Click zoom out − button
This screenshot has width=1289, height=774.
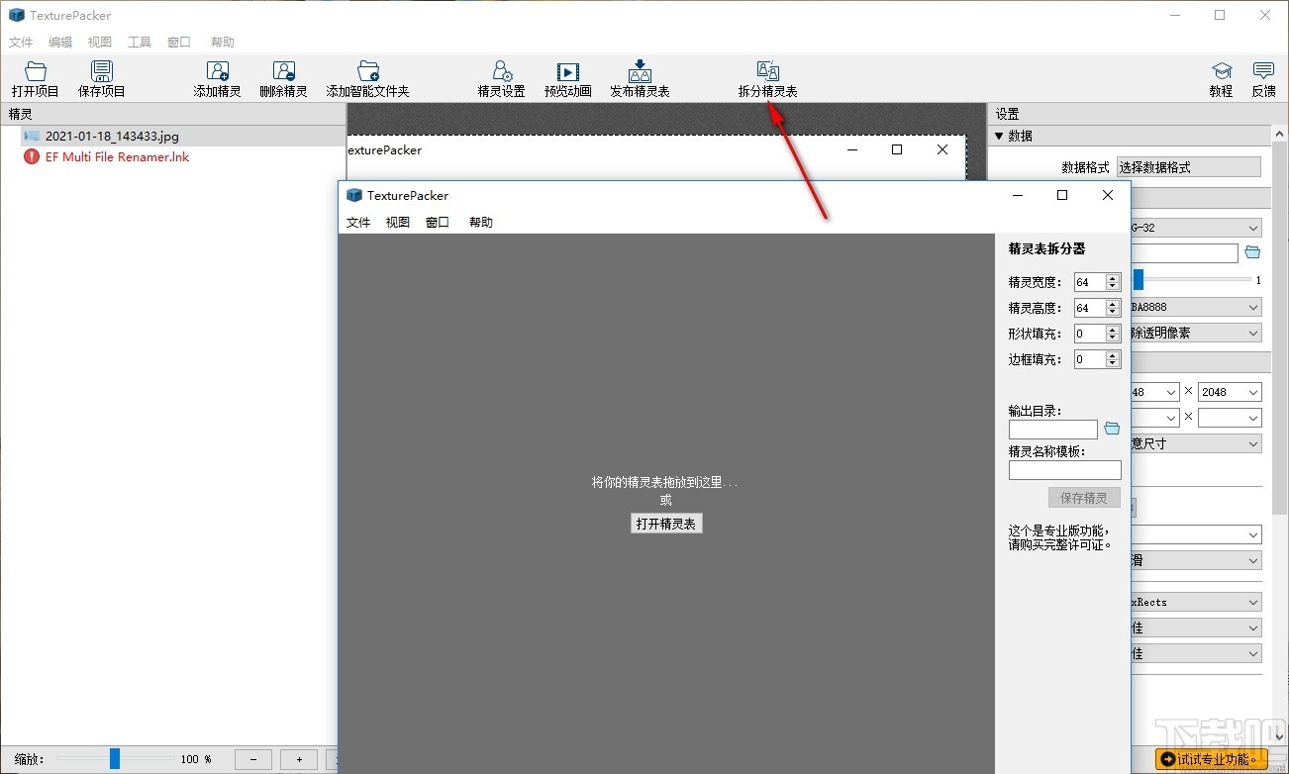253,760
